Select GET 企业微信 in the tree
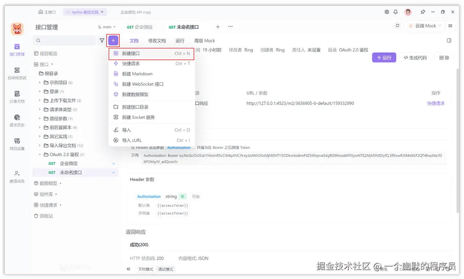 point(75,163)
